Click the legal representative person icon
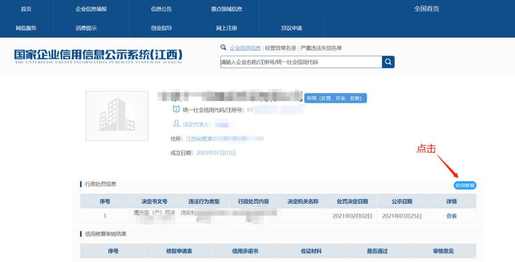This screenshot has height=262, width=515. click(176, 124)
